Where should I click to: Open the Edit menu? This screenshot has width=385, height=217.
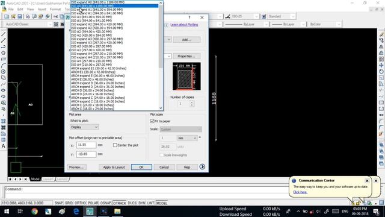[x=20, y=9]
